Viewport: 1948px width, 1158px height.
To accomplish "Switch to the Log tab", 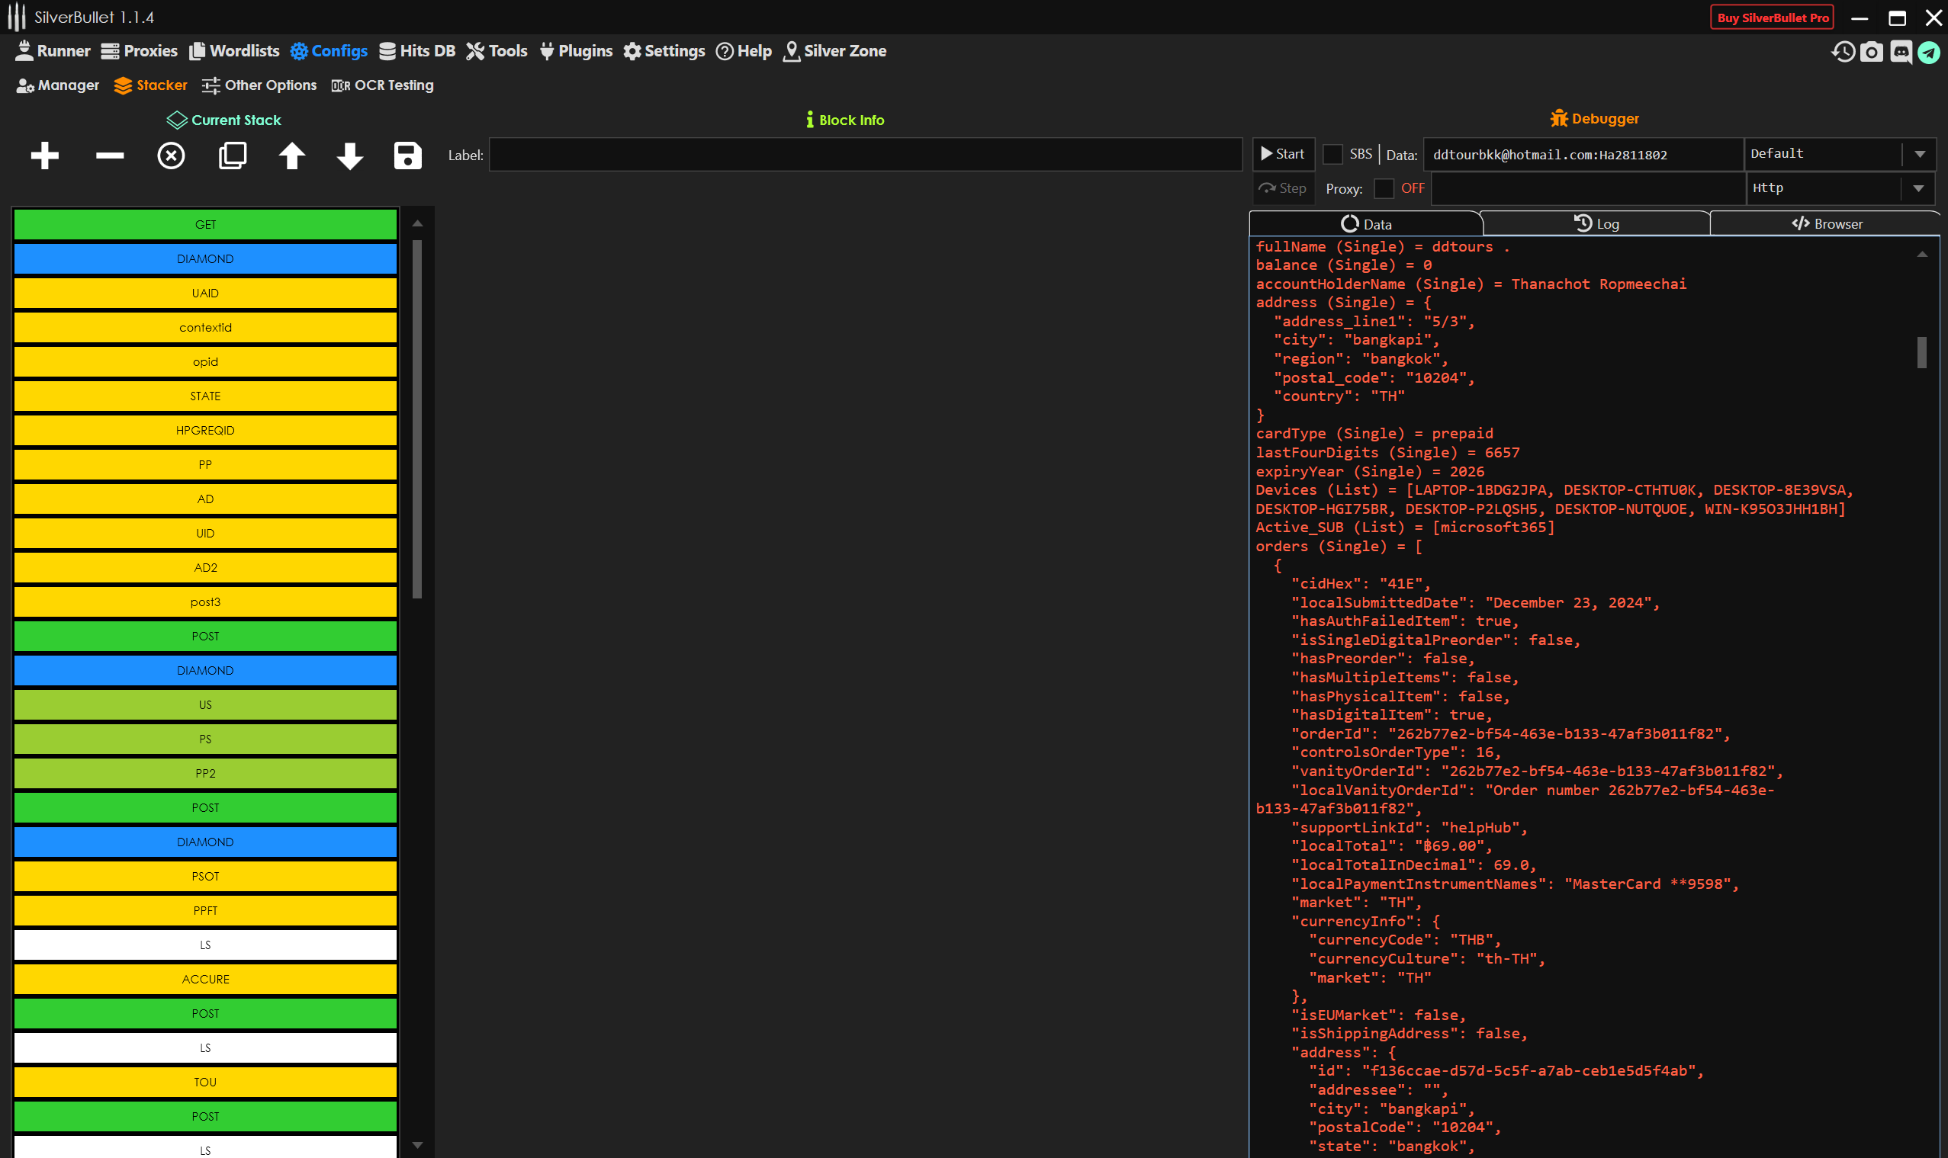I will [1595, 224].
